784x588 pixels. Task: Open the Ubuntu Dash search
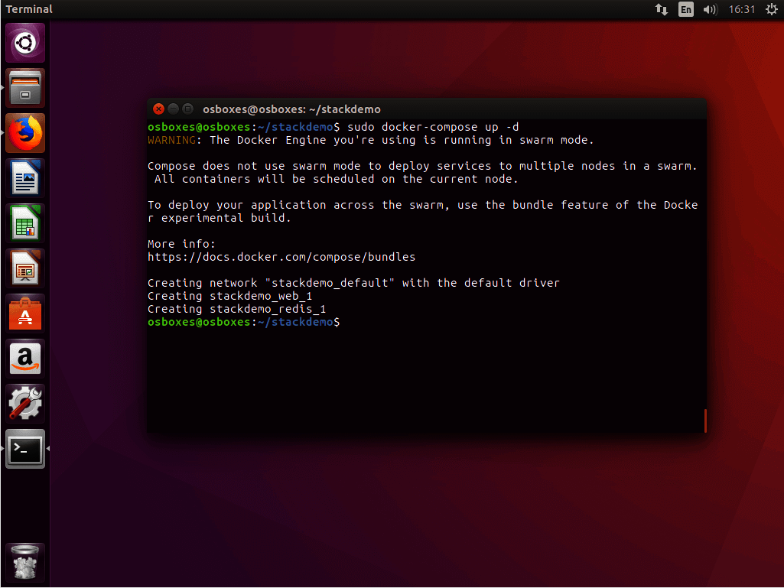[x=25, y=41]
